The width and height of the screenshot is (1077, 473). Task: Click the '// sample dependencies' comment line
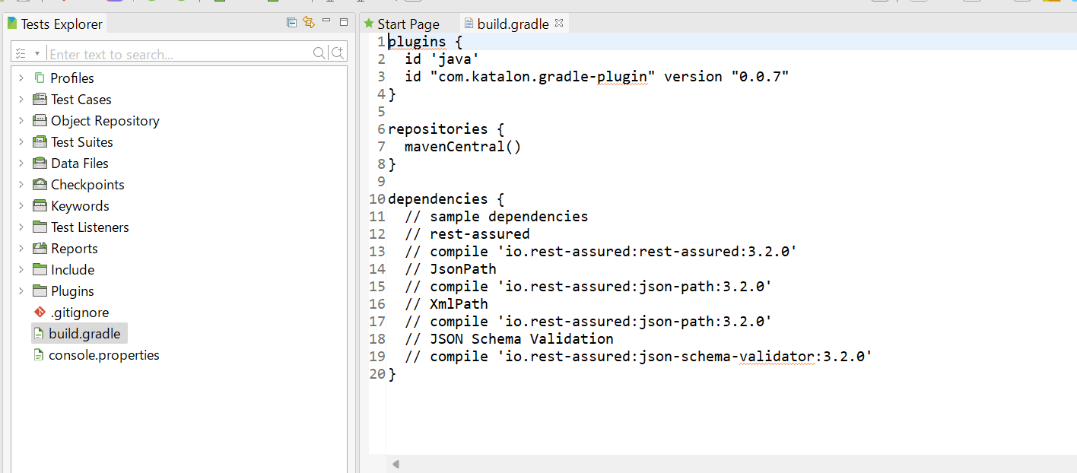point(497,216)
